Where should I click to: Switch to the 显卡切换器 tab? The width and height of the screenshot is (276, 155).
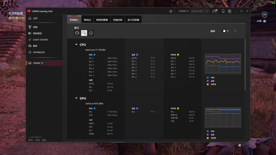(133, 20)
